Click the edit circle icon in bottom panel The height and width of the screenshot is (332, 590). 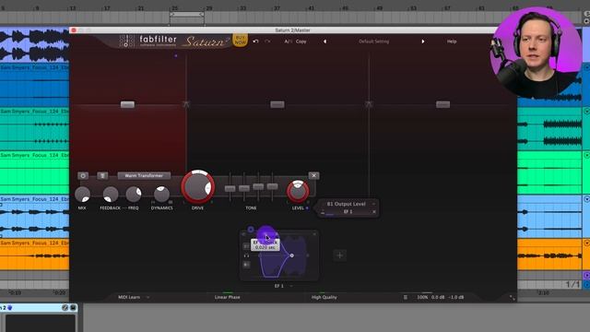(65, 307)
